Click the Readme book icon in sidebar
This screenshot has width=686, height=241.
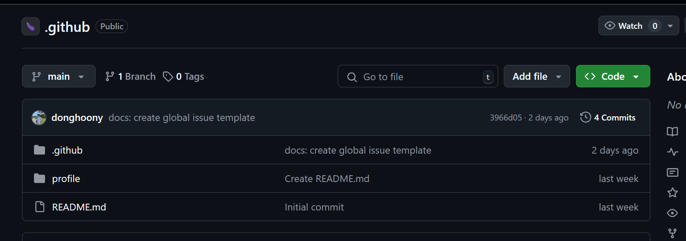click(x=672, y=132)
